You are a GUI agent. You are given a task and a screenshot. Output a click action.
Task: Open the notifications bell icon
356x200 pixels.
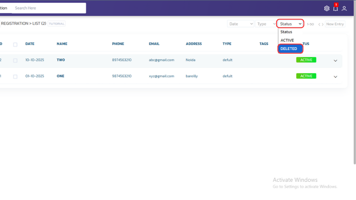coord(336,8)
